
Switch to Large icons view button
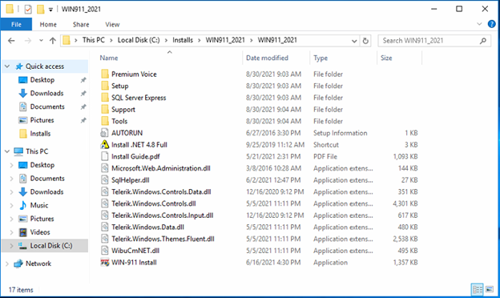tap(490, 290)
